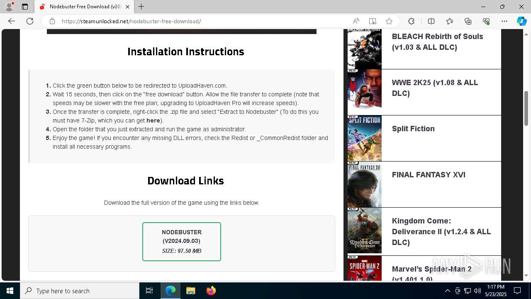Select the Nodebuster Free Download tab
531x299 pixels.
click(84, 7)
